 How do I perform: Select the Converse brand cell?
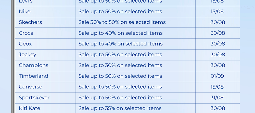31,87
